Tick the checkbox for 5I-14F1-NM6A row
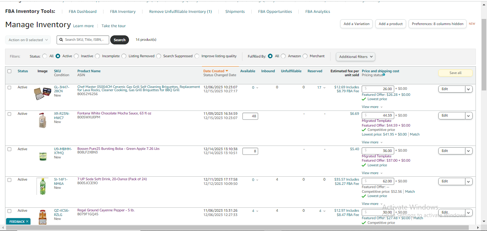Image resolution: width=487 pixels, height=231 pixels. point(10,180)
